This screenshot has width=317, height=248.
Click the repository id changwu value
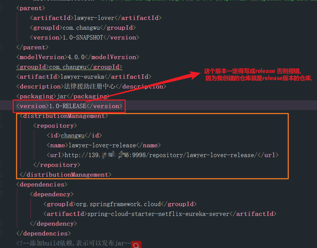pyautogui.click(x=72, y=135)
